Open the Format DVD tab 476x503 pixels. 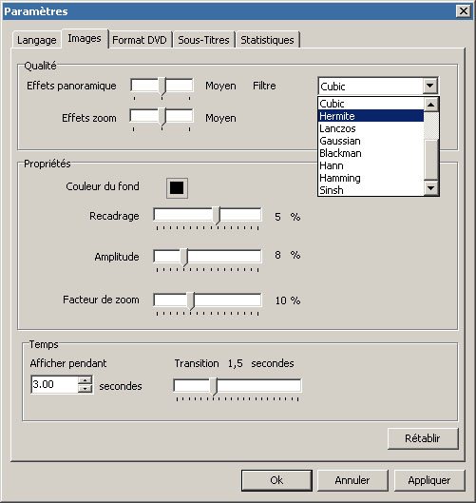(x=140, y=40)
